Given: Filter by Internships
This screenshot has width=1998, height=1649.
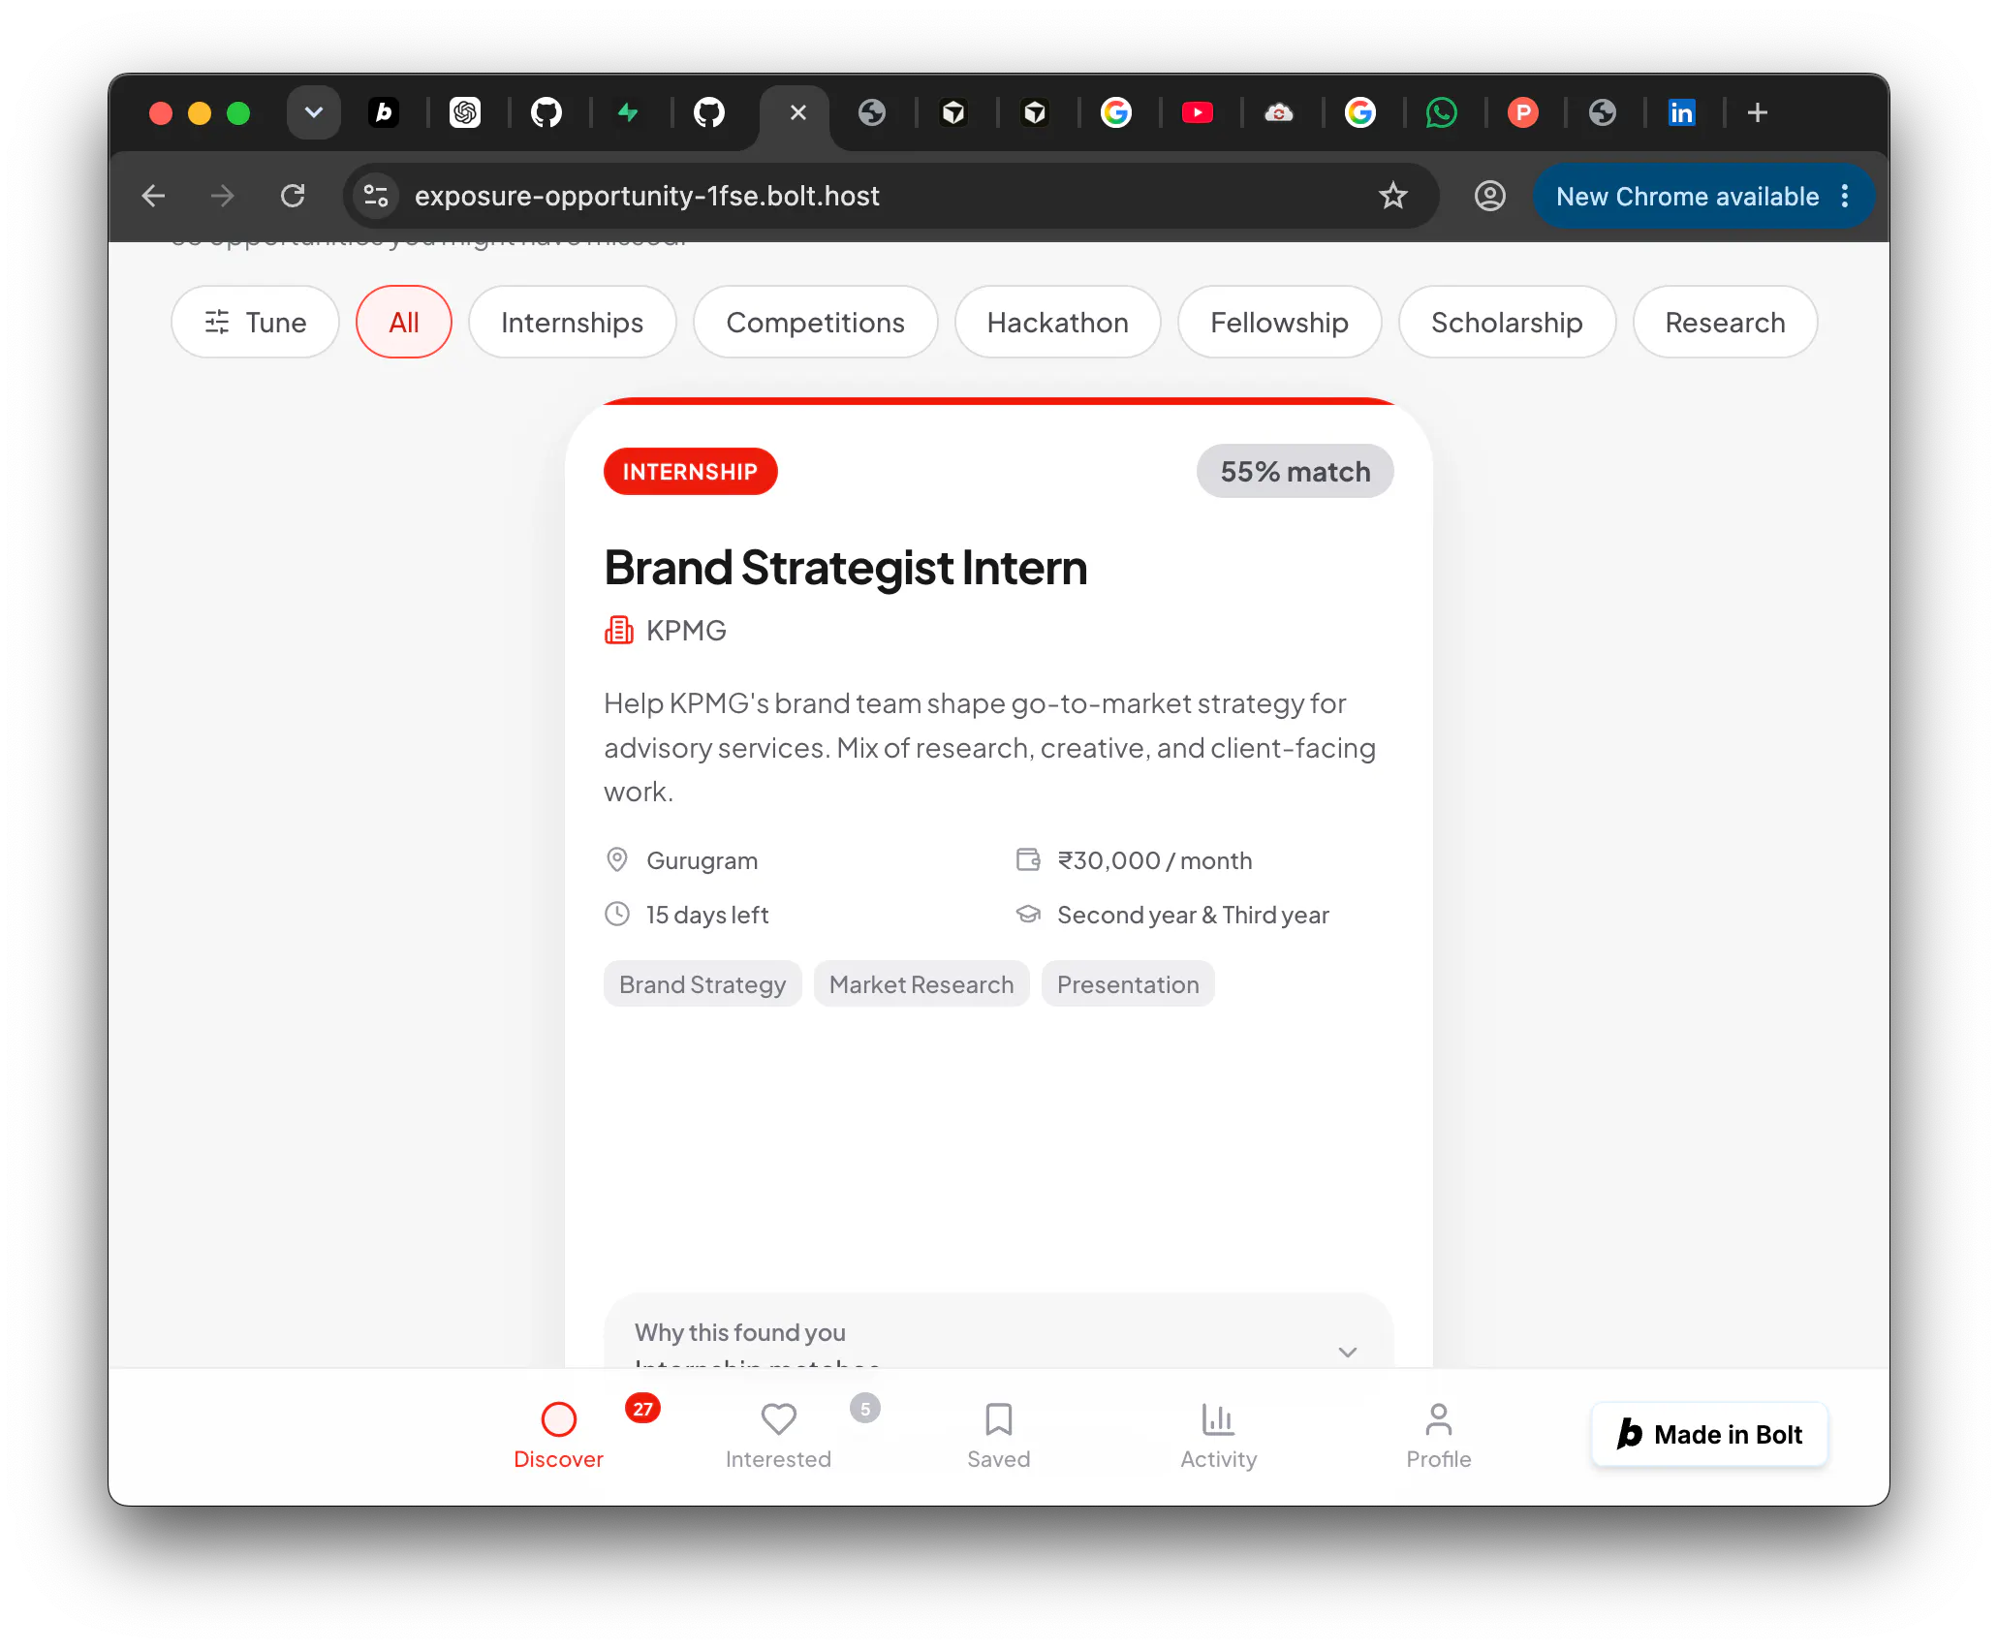Looking at the screenshot, I should (x=573, y=323).
